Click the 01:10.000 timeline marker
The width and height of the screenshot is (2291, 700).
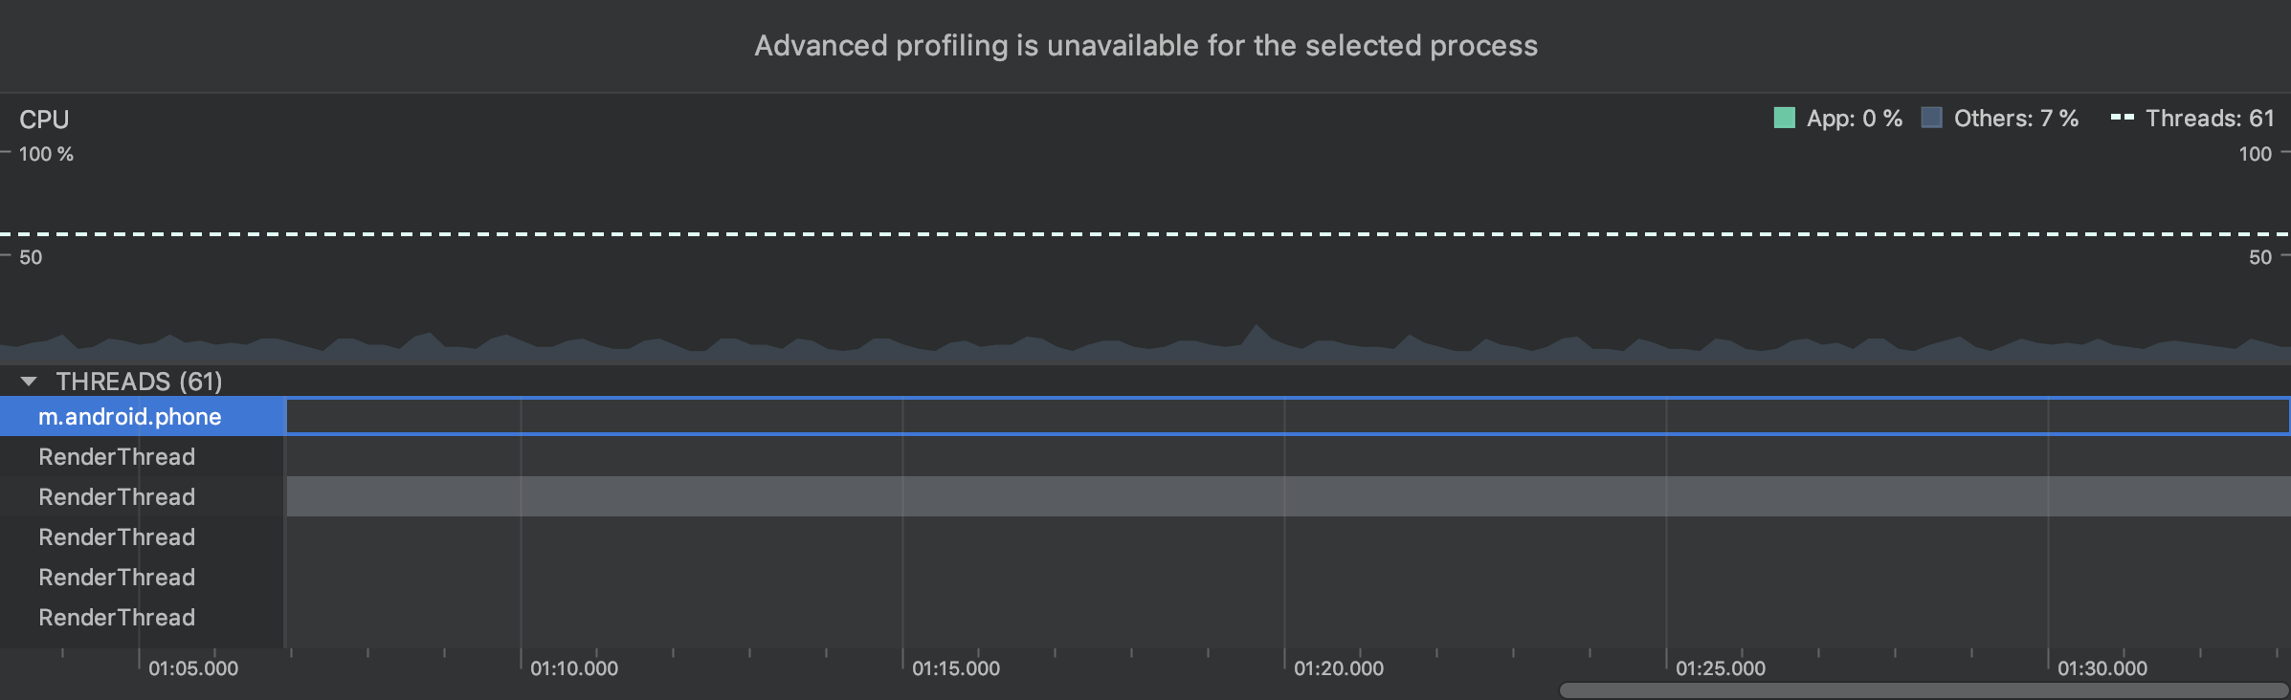pos(574,668)
